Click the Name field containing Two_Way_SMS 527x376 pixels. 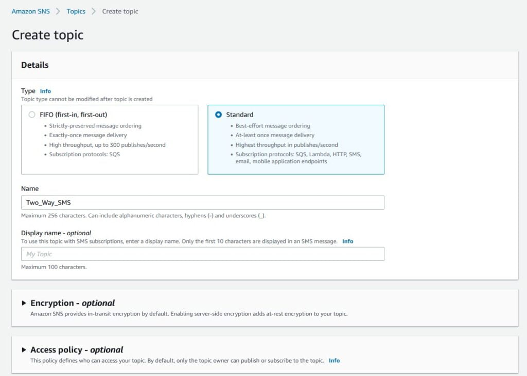203,202
